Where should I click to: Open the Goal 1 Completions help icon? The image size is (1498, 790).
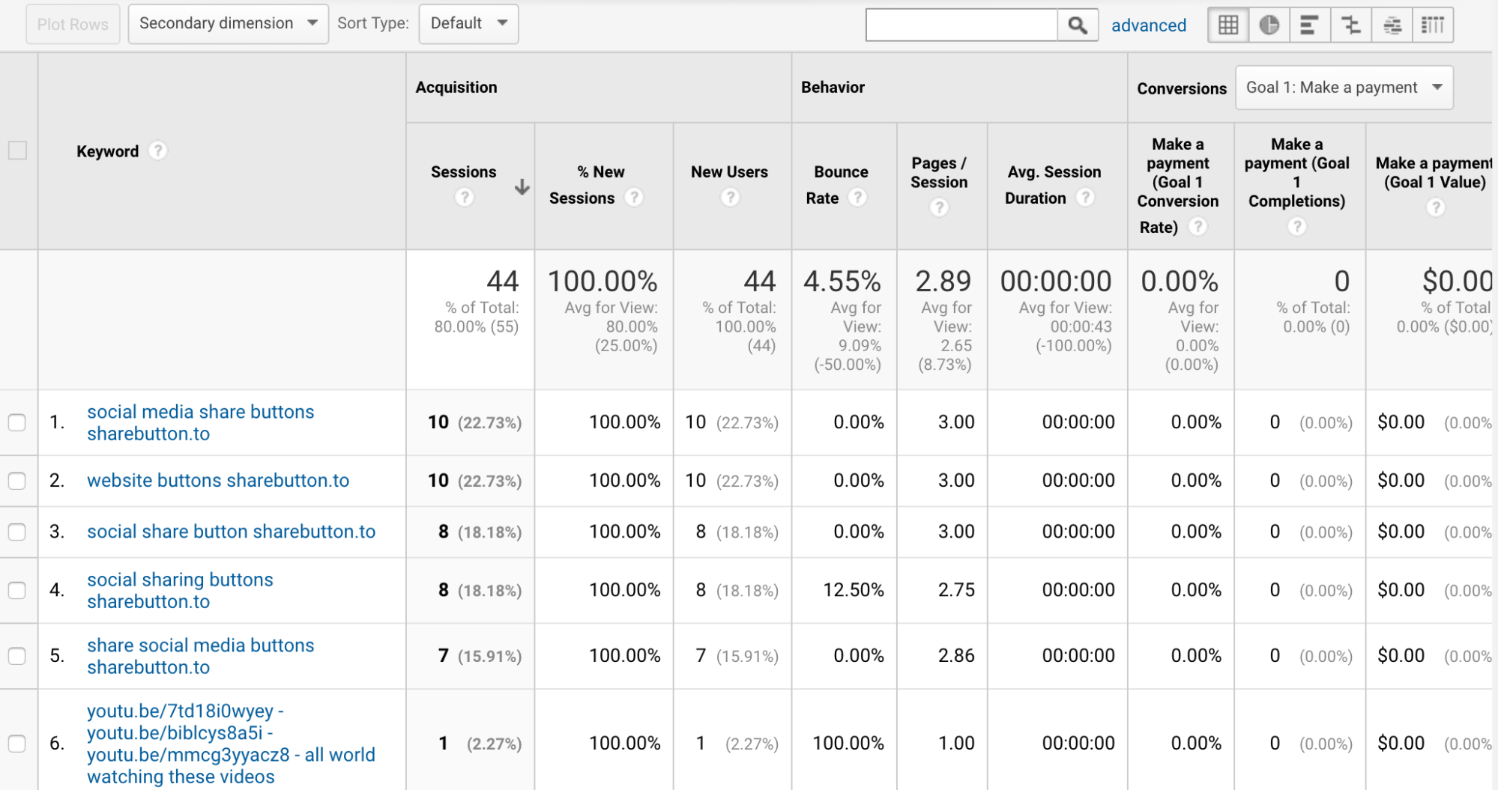coord(1297,226)
